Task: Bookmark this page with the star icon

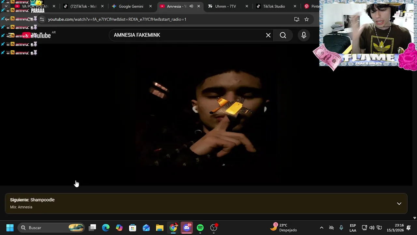Action: click(x=307, y=19)
